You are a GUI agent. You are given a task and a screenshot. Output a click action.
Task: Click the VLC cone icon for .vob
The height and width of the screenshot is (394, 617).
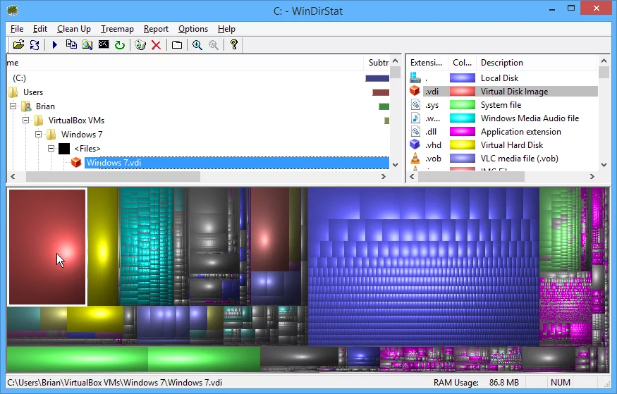(x=415, y=158)
